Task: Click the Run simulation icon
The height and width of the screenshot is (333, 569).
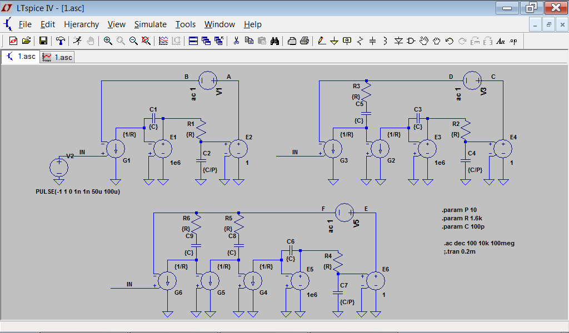Action: pyautogui.click(x=77, y=41)
